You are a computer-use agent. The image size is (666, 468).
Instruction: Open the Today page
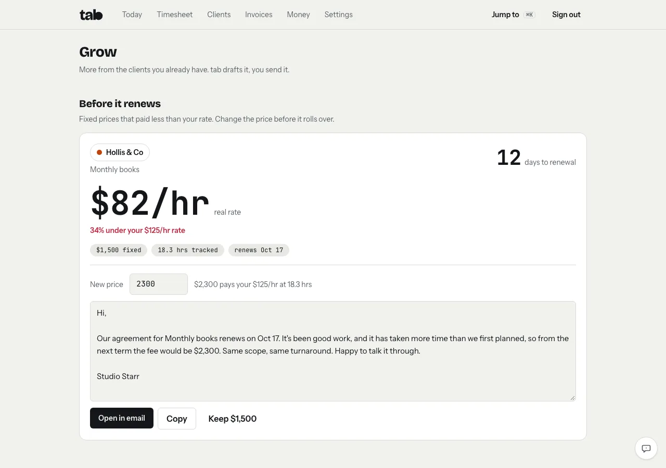(132, 15)
